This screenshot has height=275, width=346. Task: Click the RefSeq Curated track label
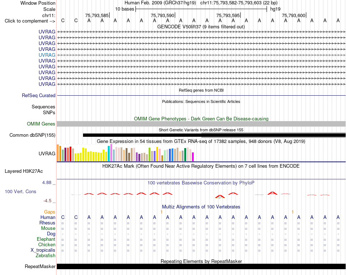click(38, 95)
